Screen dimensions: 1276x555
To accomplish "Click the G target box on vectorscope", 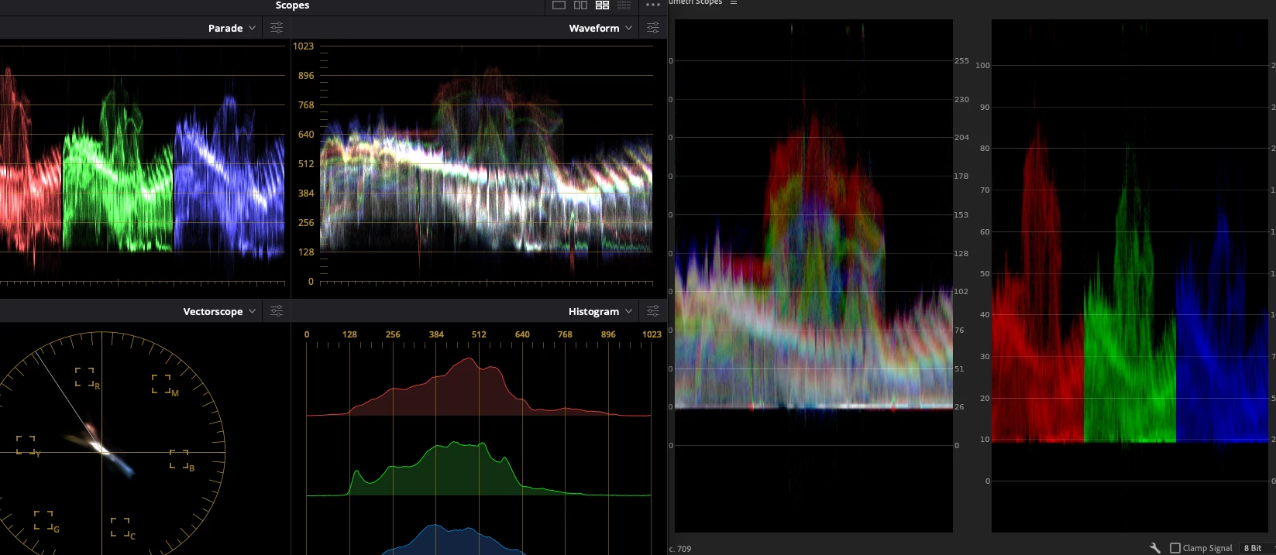I will click(x=43, y=520).
